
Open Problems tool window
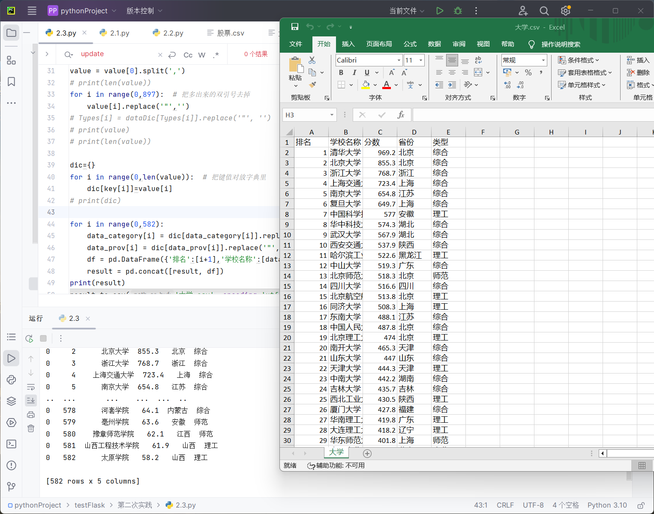pos(12,465)
